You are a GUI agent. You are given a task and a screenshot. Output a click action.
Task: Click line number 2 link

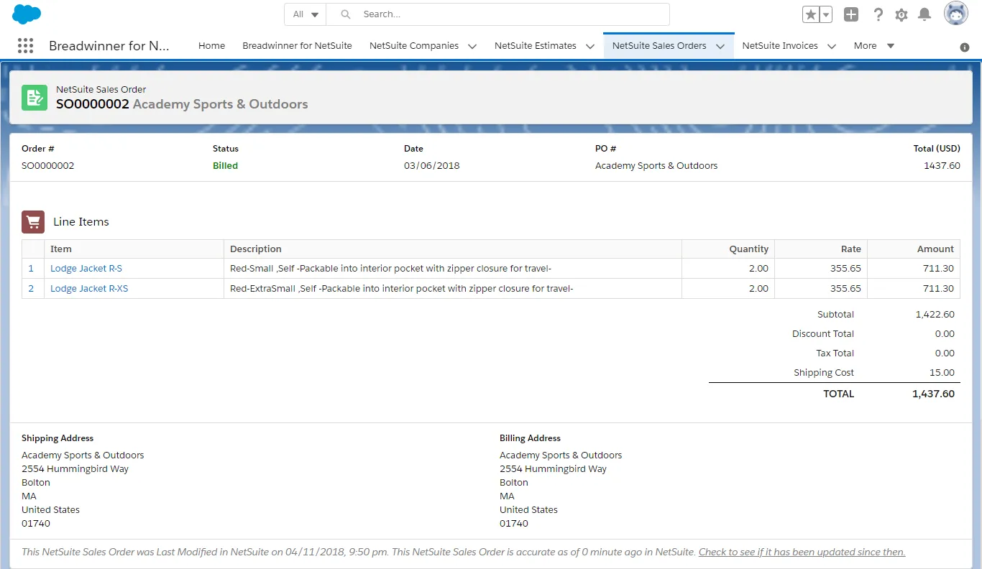click(x=31, y=288)
